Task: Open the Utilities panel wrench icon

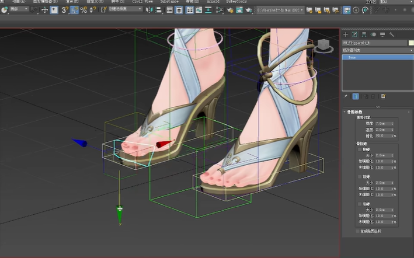Action: (392, 34)
